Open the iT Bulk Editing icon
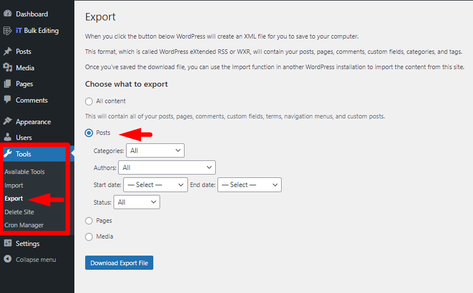The height and width of the screenshot is (293, 473). pos(7,31)
